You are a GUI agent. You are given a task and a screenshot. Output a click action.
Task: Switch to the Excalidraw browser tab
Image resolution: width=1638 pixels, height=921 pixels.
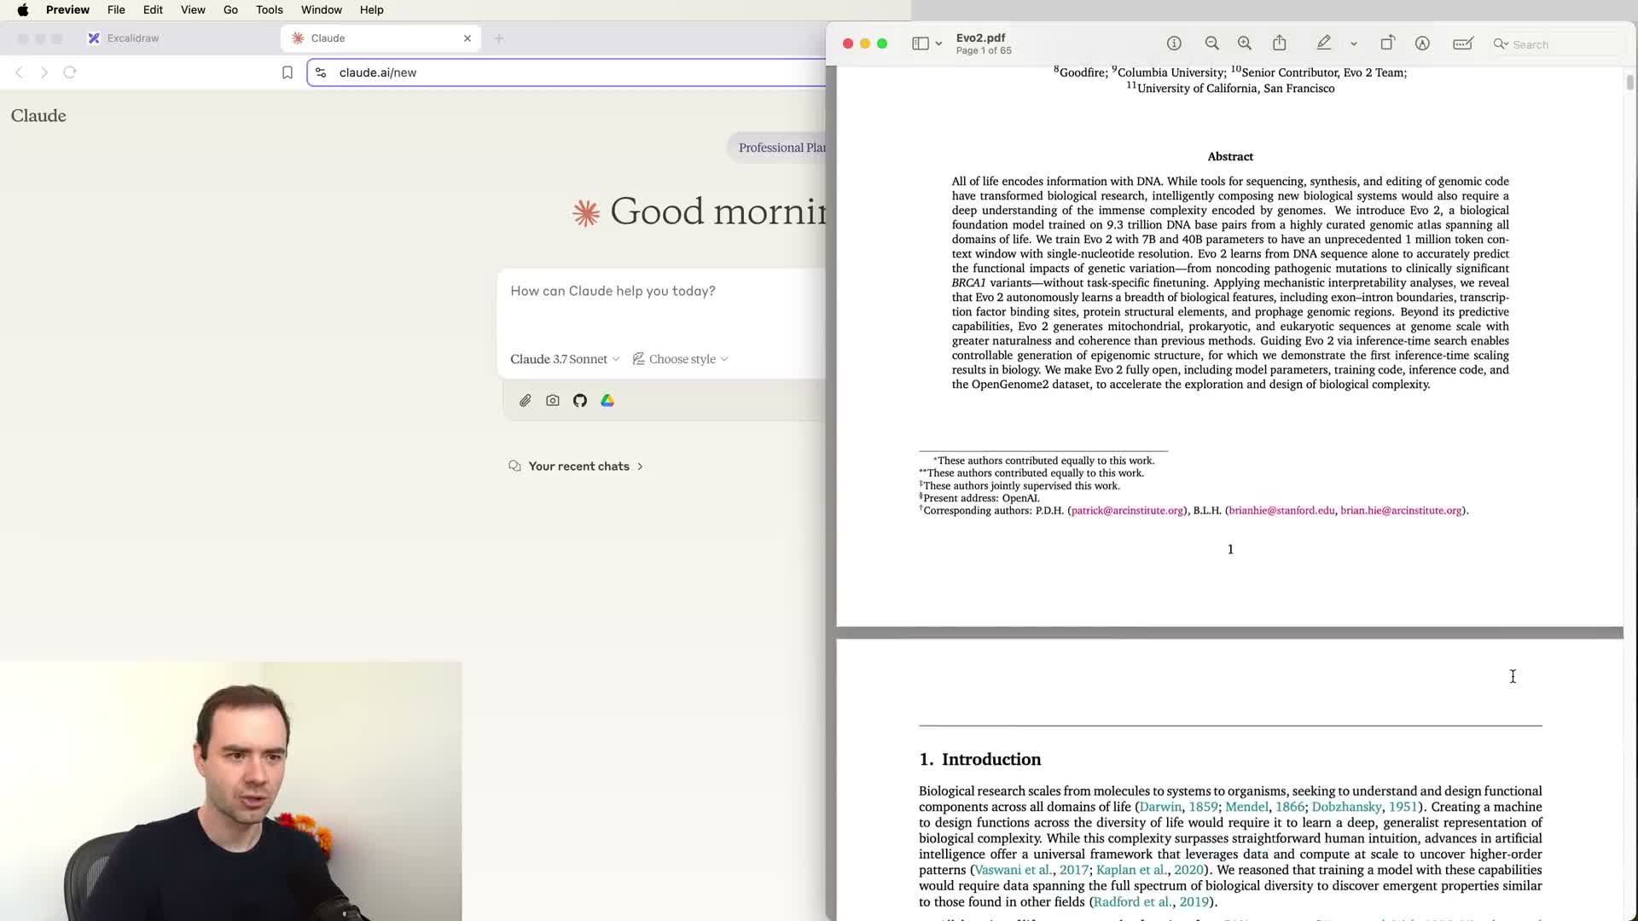coord(132,38)
